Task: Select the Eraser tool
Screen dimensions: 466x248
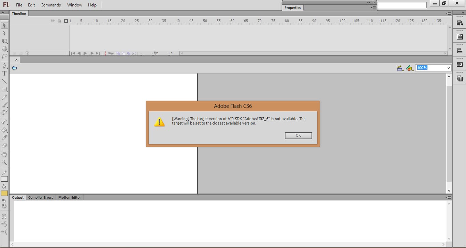Action: click(4, 145)
